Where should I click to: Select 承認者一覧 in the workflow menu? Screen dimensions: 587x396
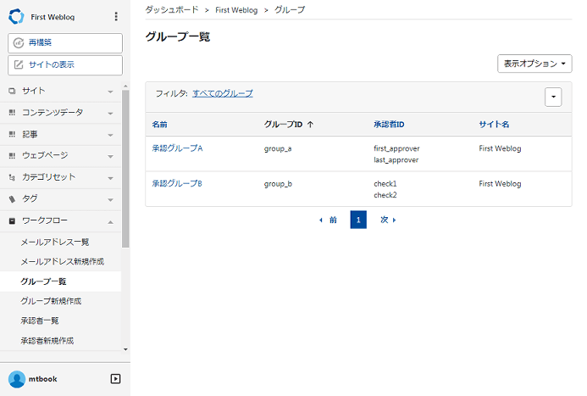click(40, 321)
